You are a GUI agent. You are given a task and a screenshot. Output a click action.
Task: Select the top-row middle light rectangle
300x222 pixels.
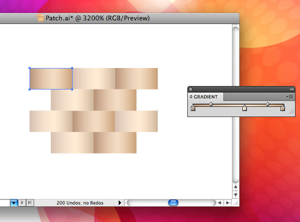94,78
